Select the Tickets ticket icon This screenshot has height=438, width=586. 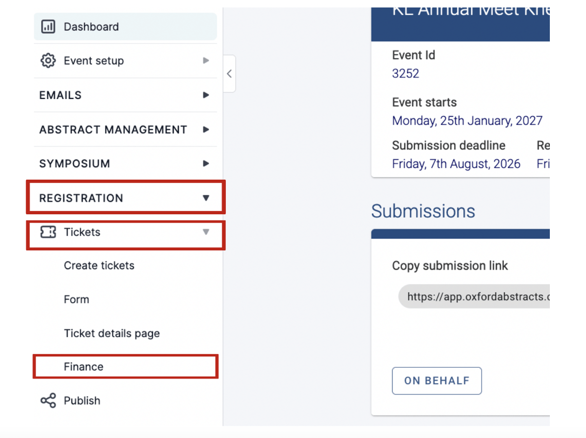click(49, 232)
